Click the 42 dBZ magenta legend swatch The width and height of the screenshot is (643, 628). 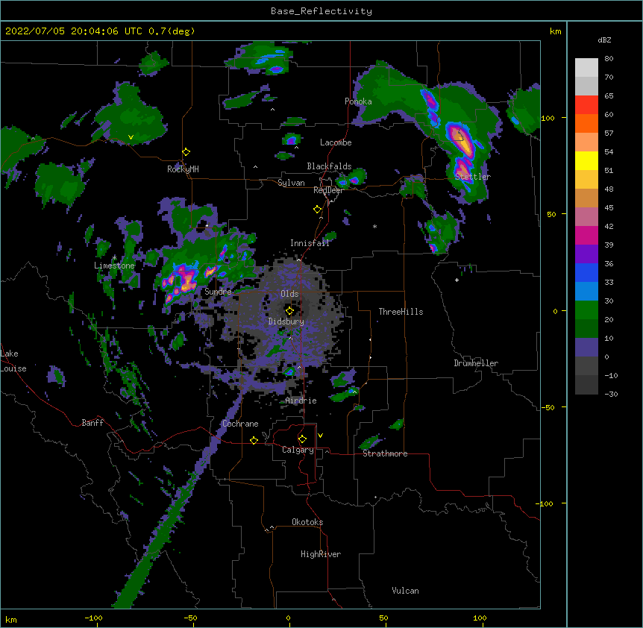586,235
